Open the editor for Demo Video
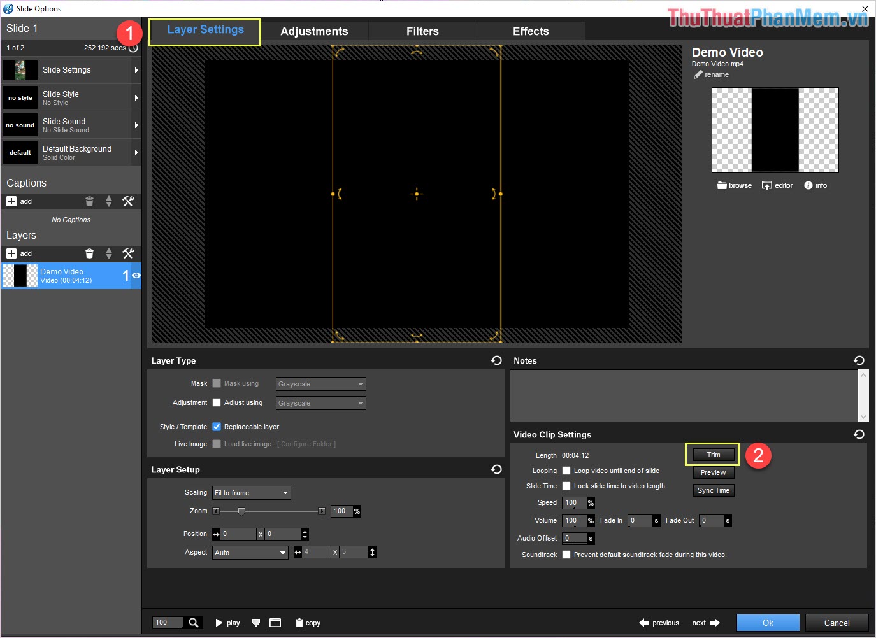Image resolution: width=876 pixels, height=638 pixels. click(x=777, y=185)
